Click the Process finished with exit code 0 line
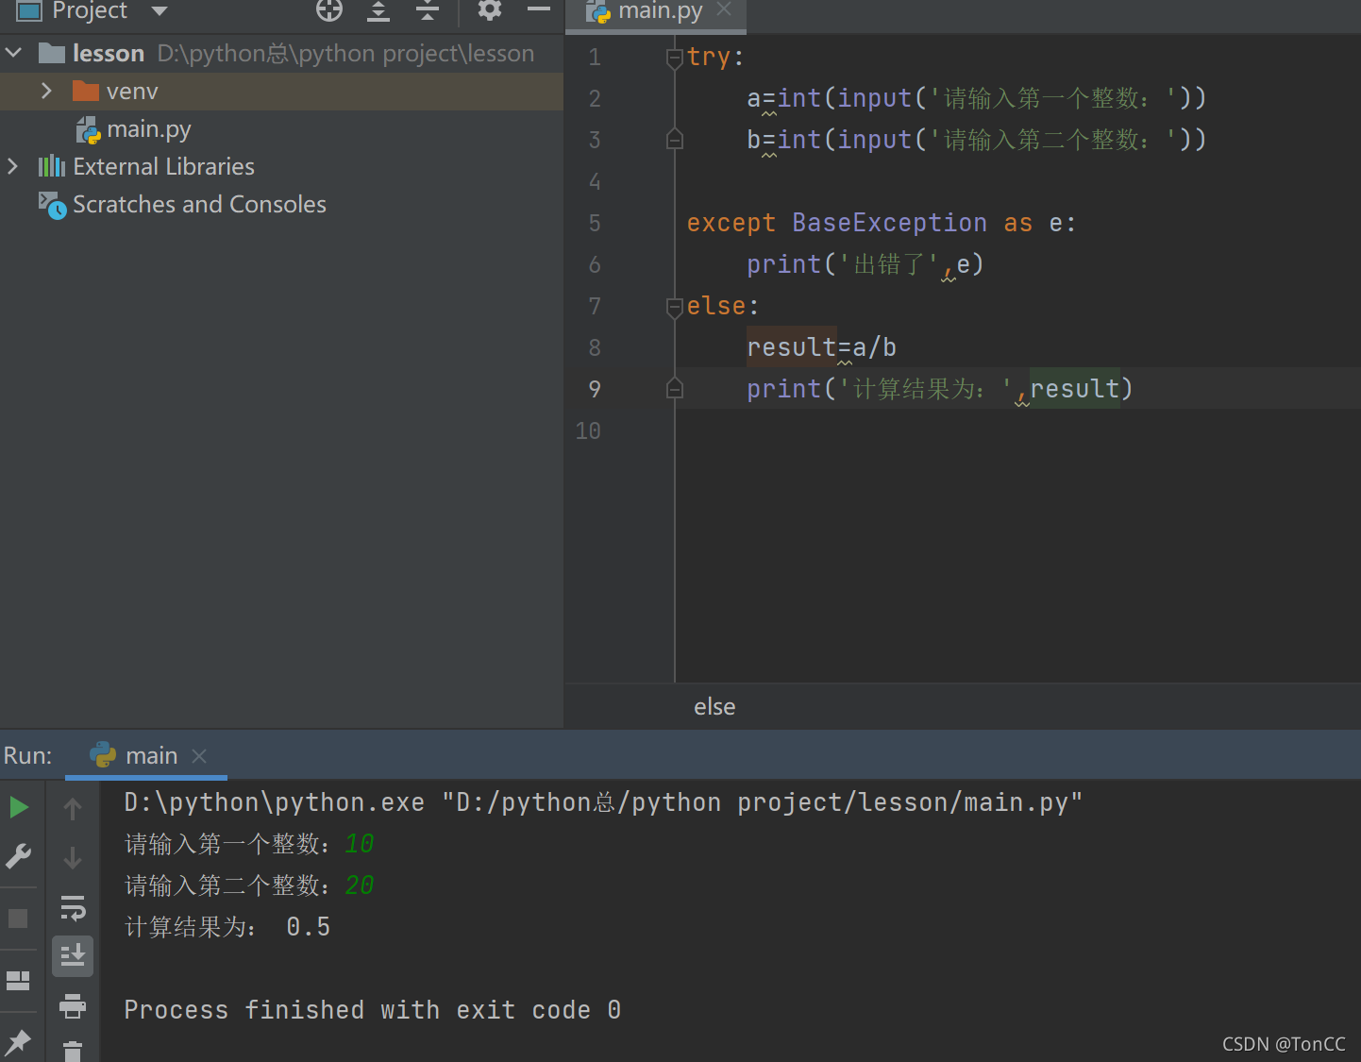The image size is (1361, 1062). [x=373, y=1010]
